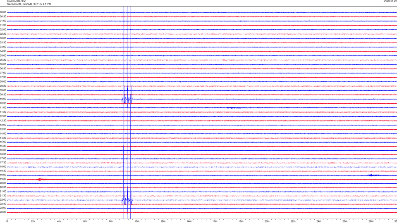Click the '22m' x-axis tick label
This screenshot has height=223, width=397.
pyautogui.click(x=293, y=221)
